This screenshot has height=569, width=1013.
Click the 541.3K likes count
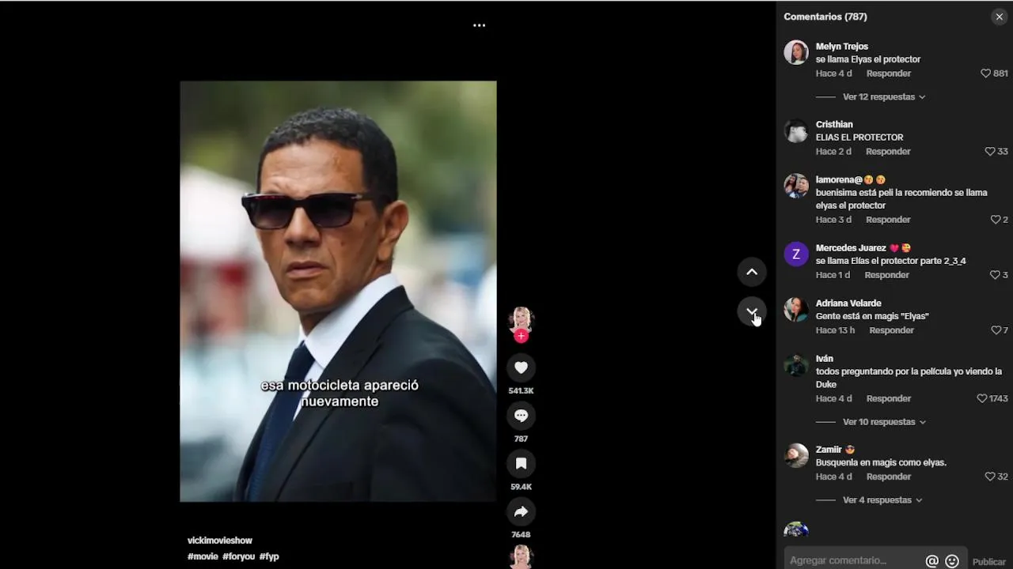(521, 391)
